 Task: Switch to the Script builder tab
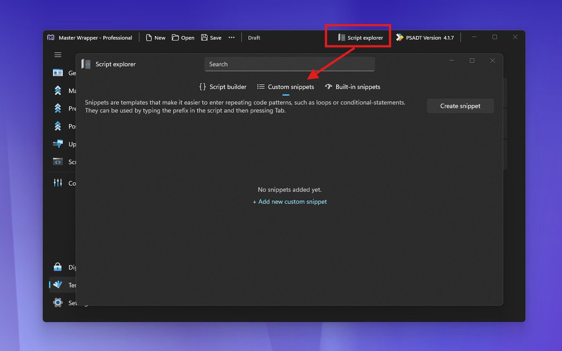222,87
